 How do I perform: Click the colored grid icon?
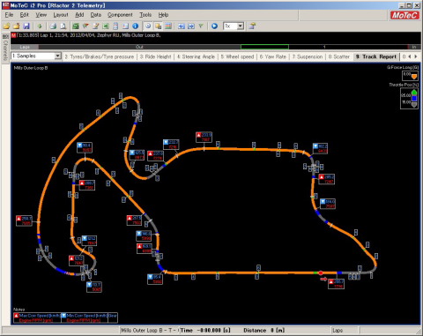(x=168, y=26)
